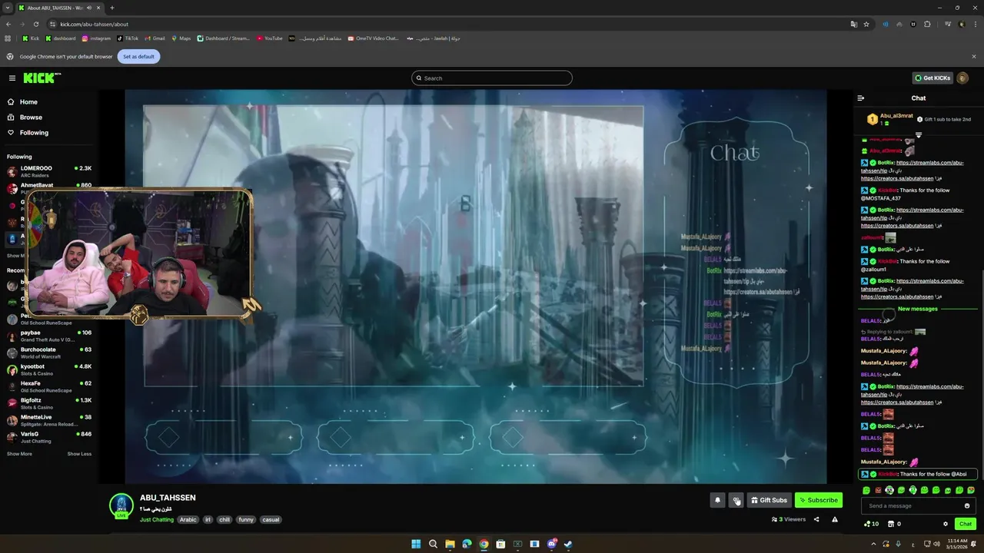Expand Recommended list with Show More
The width and height of the screenshot is (984, 553).
19,454
